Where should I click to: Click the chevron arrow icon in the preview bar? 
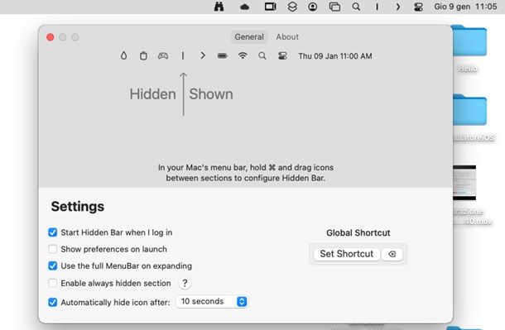pyautogui.click(x=203, y=55)
